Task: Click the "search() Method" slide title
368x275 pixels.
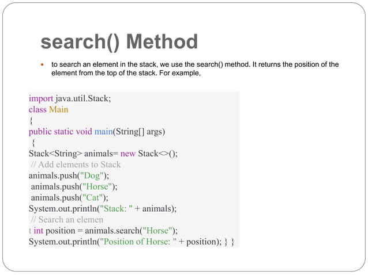Action: (119, 42)
